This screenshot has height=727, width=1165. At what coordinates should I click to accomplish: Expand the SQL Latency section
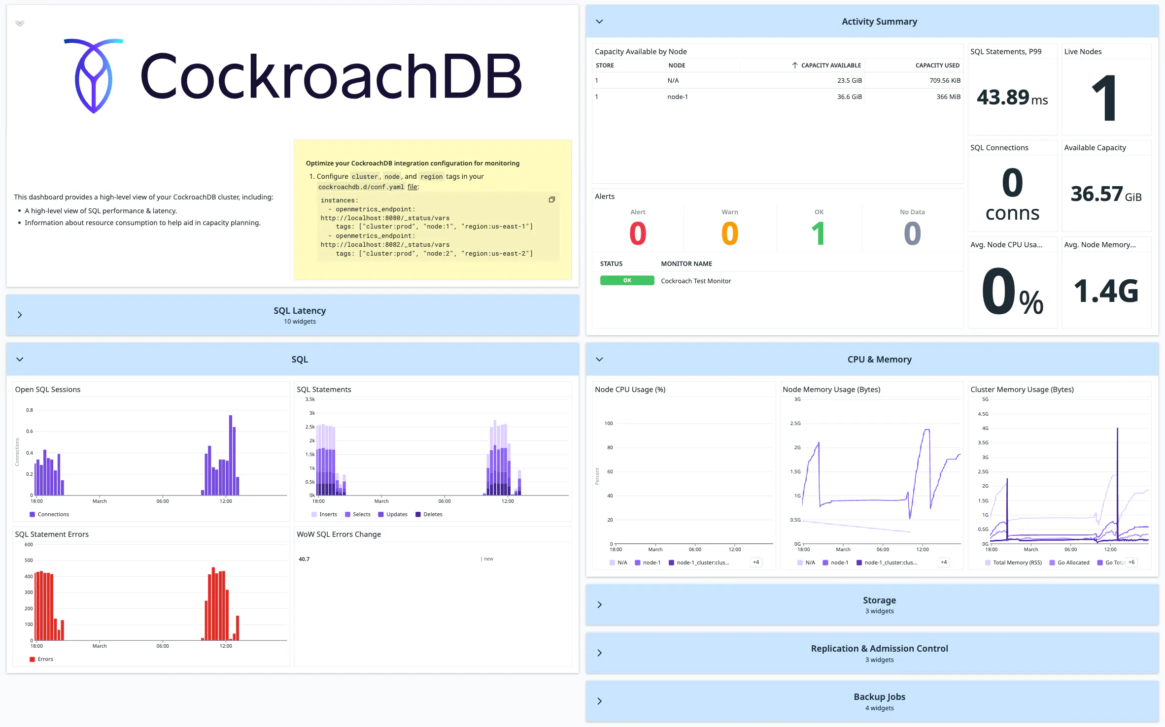(20, 315)
